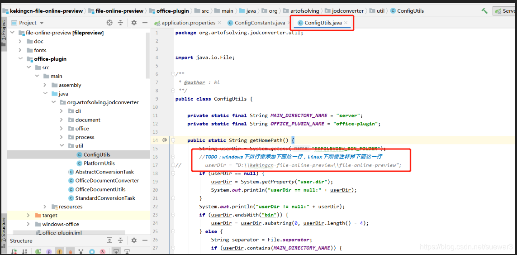Expand the document package
Image resolution: width=517 pixels, height=255 pixels.
(62, 120)
